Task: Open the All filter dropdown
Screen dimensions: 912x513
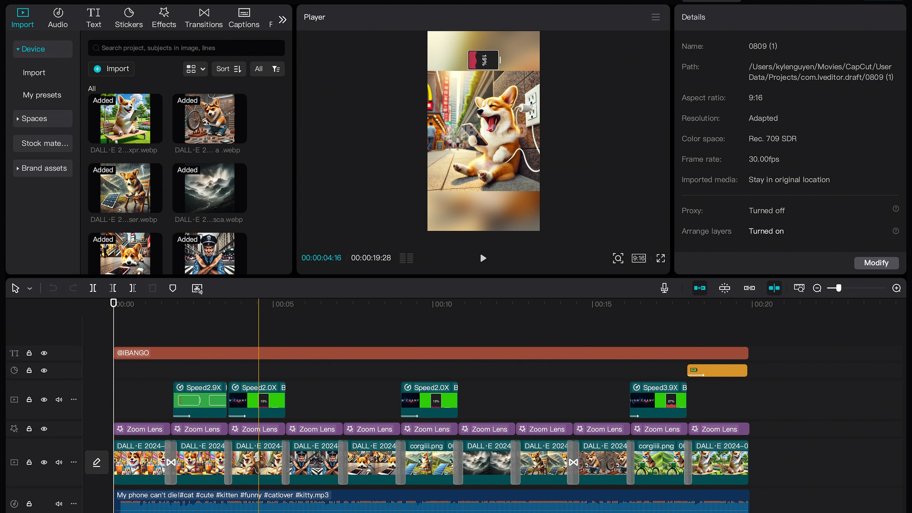Action: pyautogui.click(x=267, y=69)
